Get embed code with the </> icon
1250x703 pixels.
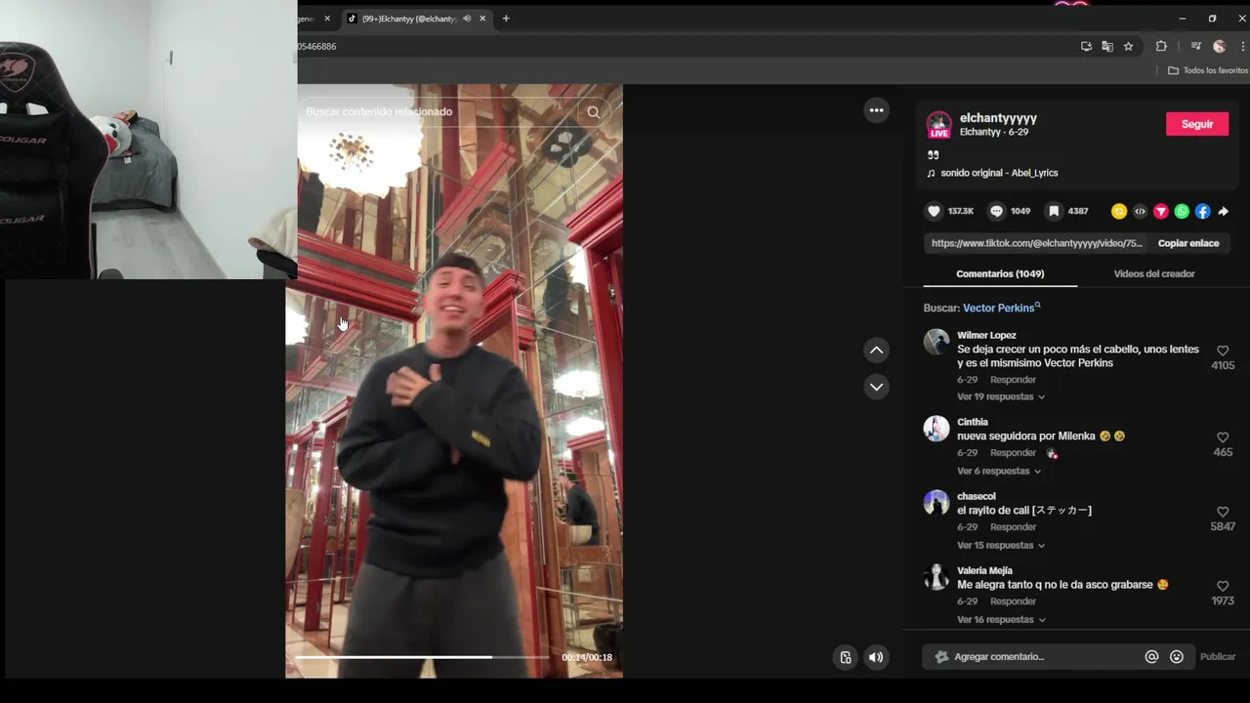pyautogui.click(x=1140, y=211)
